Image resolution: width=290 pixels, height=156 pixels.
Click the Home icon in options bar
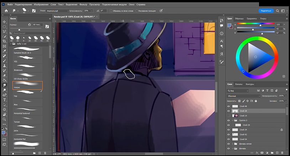(7, 11)
